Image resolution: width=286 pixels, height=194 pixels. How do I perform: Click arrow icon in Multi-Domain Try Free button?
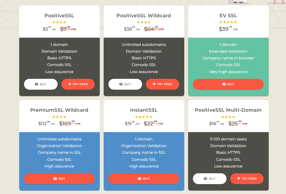point(238,179)
